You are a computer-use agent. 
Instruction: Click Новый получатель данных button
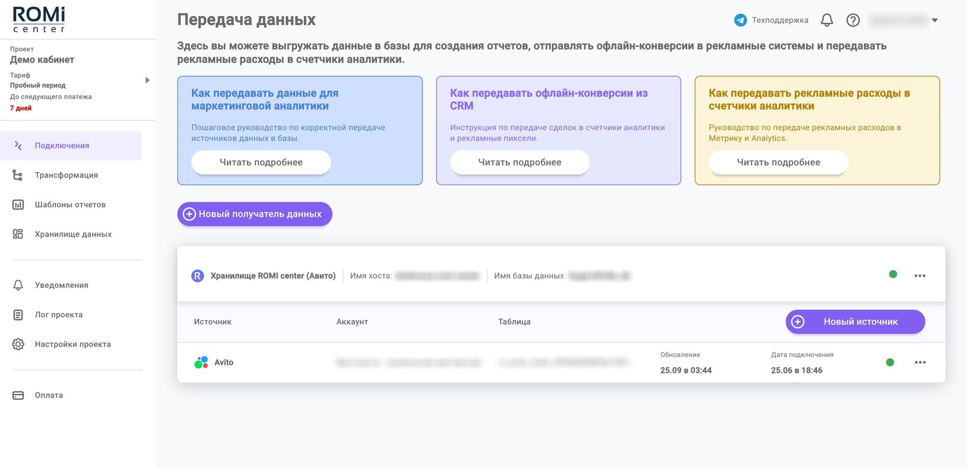[254, 214]
